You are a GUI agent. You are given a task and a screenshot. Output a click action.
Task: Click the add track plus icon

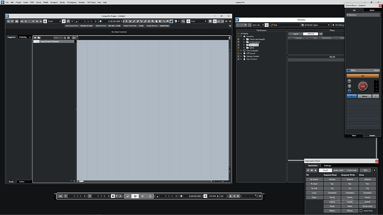pyautogui.click(x=35, y=38)
